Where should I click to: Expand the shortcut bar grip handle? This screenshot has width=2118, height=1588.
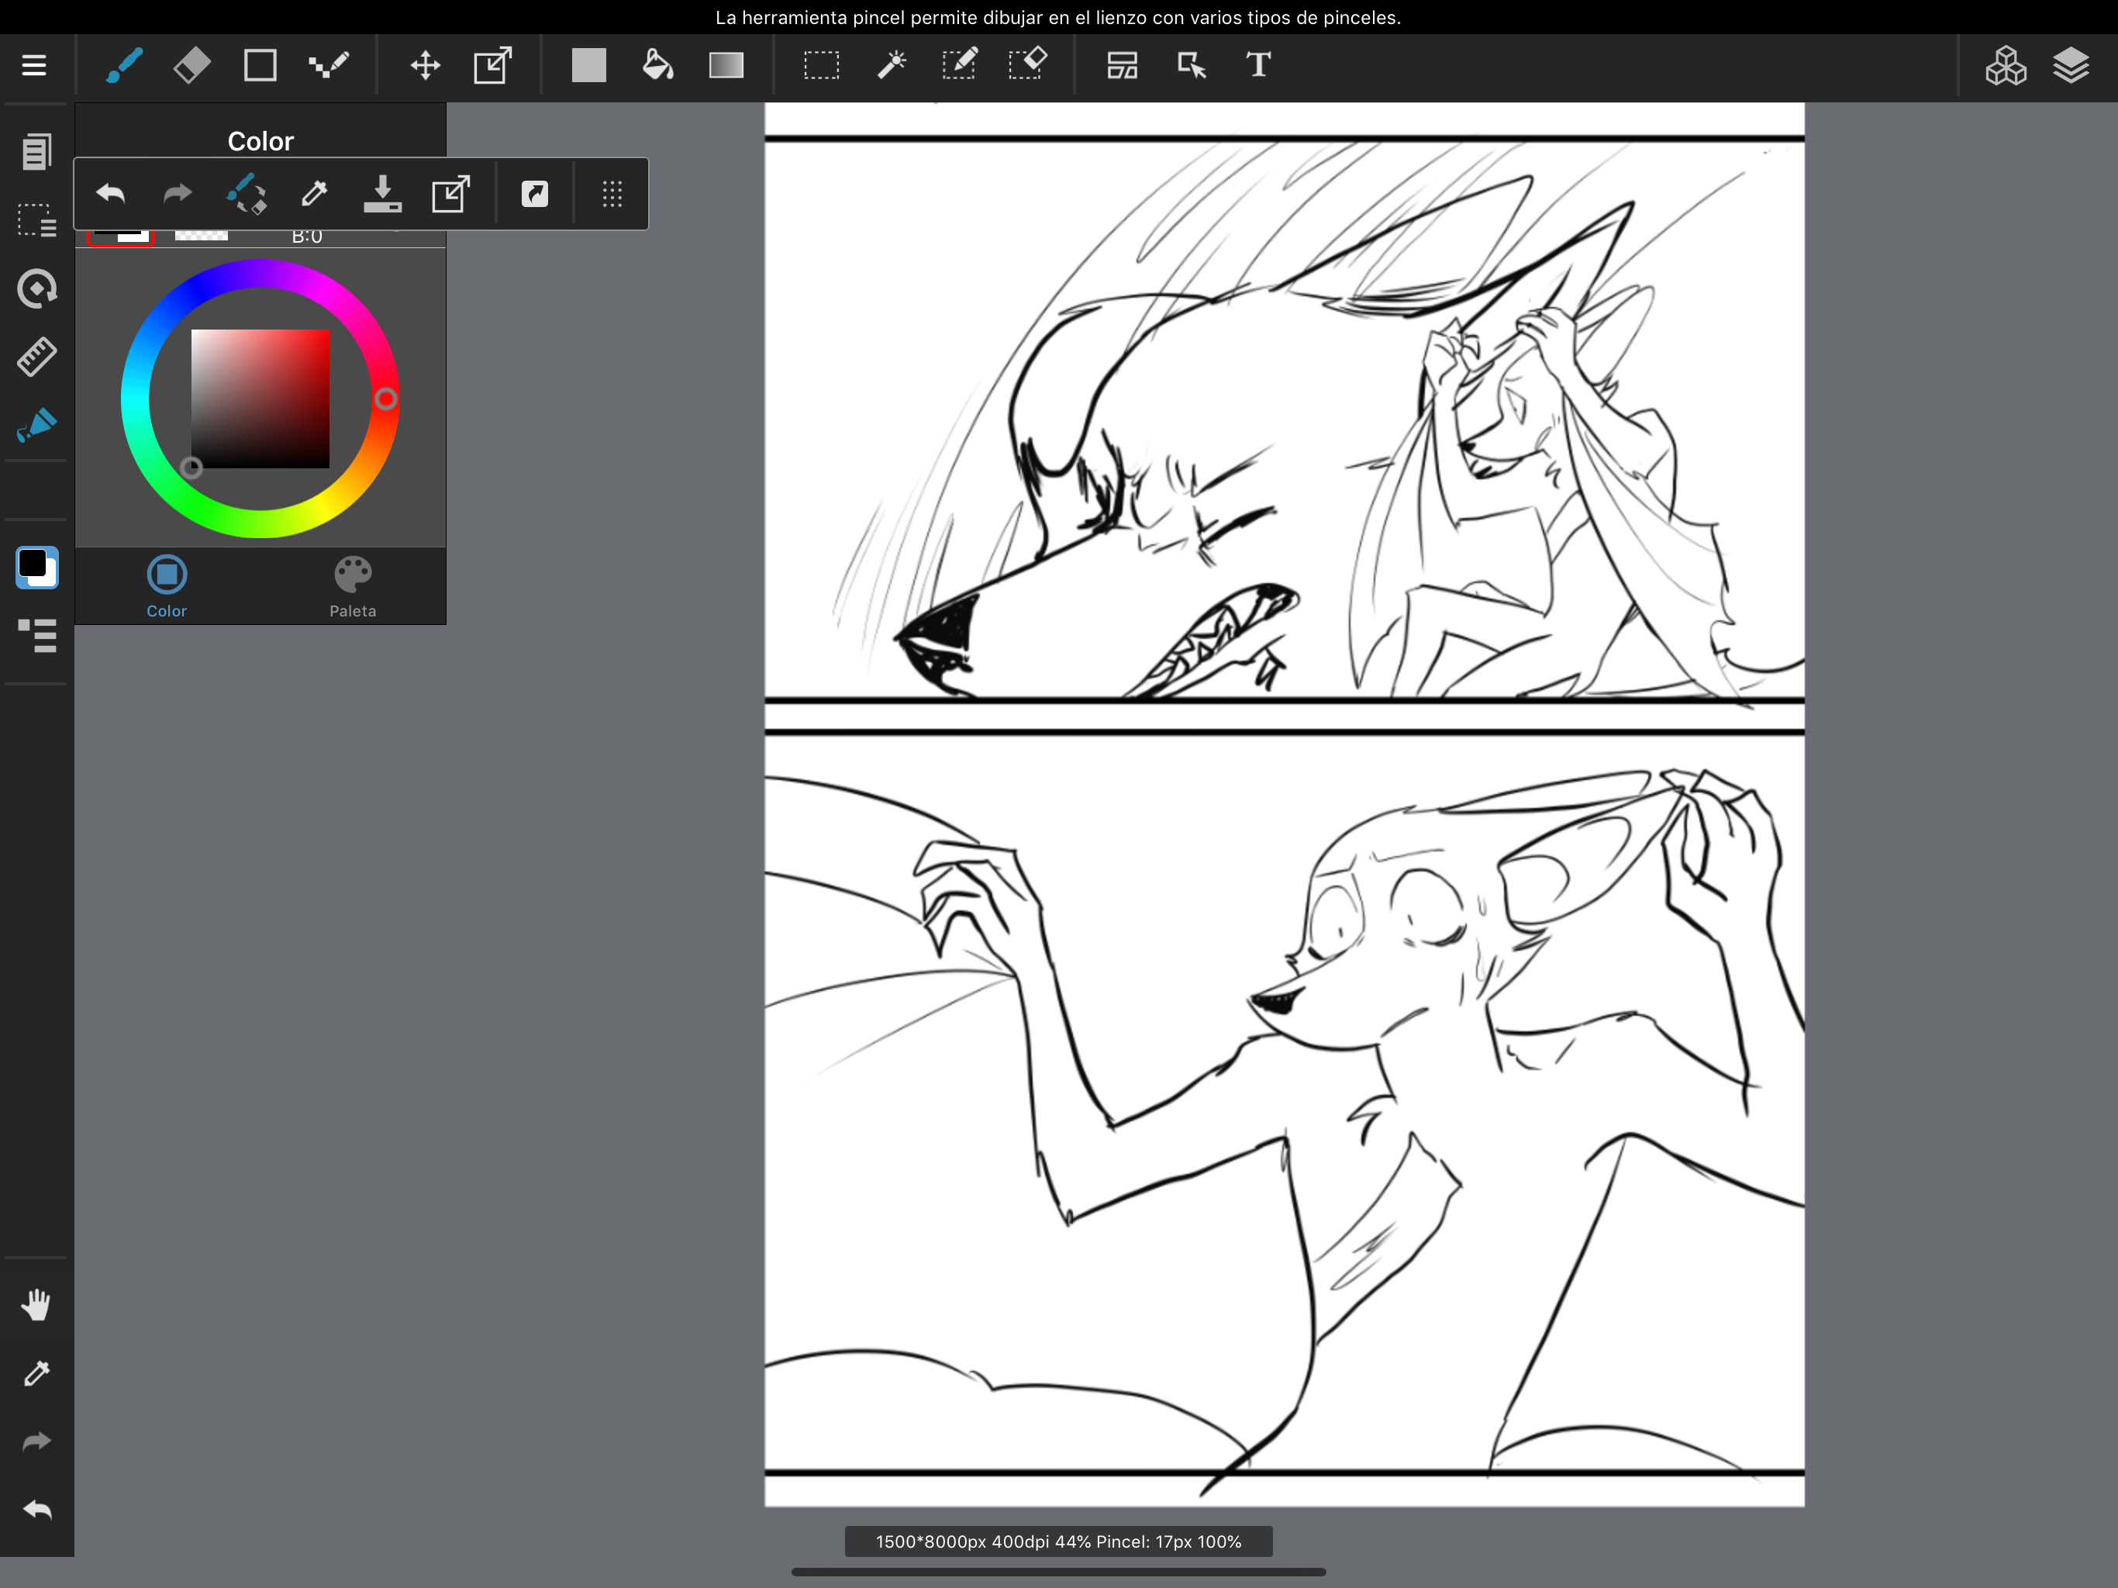(x=612, y=194)
